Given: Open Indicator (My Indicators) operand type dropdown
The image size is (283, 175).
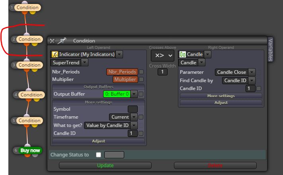Looking at the screenshot, I should [119, 54].
